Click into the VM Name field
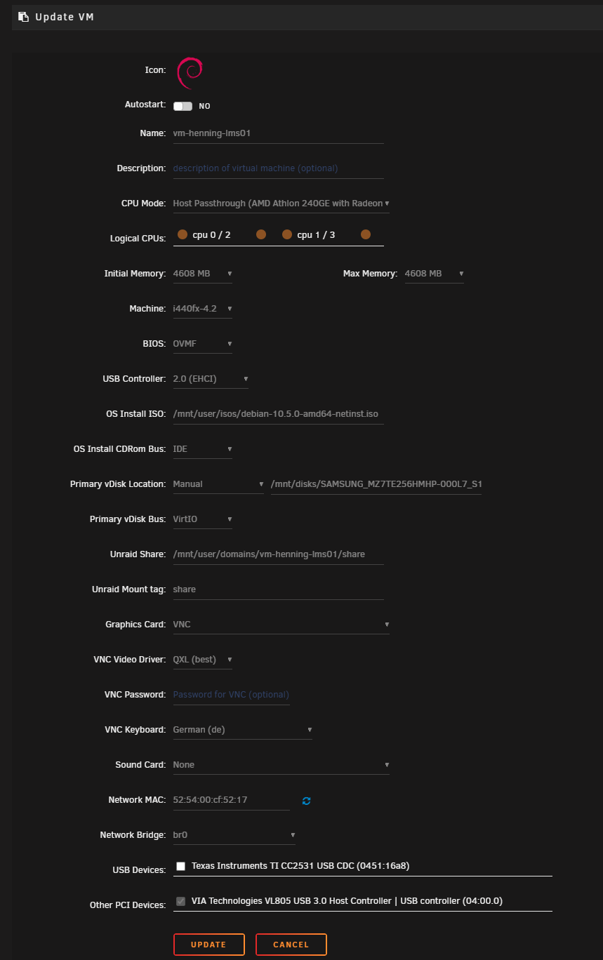 pos(278,133)
